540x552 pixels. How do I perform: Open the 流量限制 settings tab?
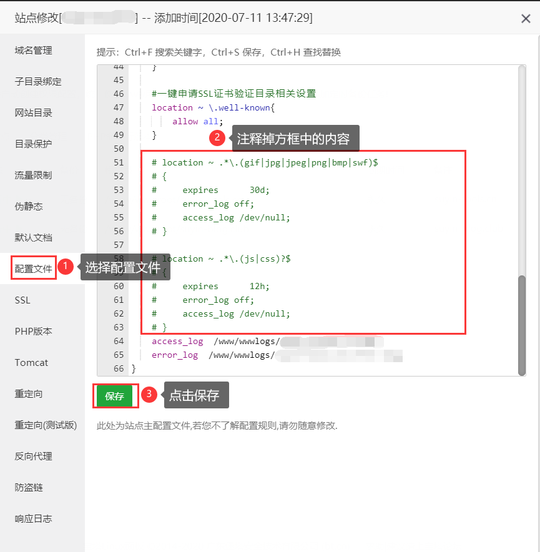(x=34, y=175)
